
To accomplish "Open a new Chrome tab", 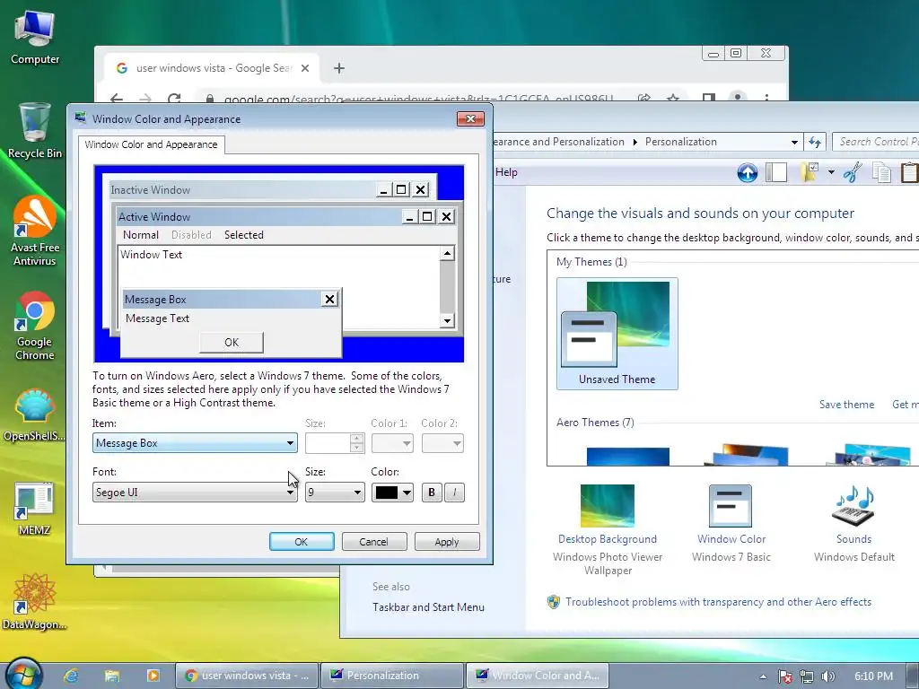I will [x=338, y=68].
